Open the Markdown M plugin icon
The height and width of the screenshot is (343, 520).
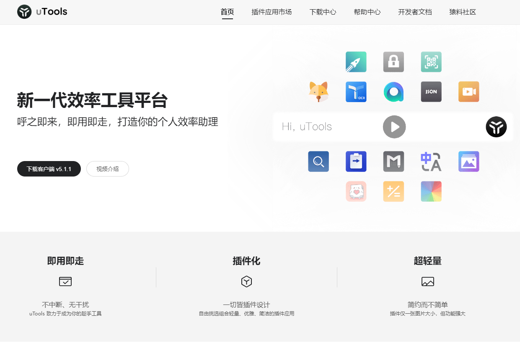(x=393, y=161)
